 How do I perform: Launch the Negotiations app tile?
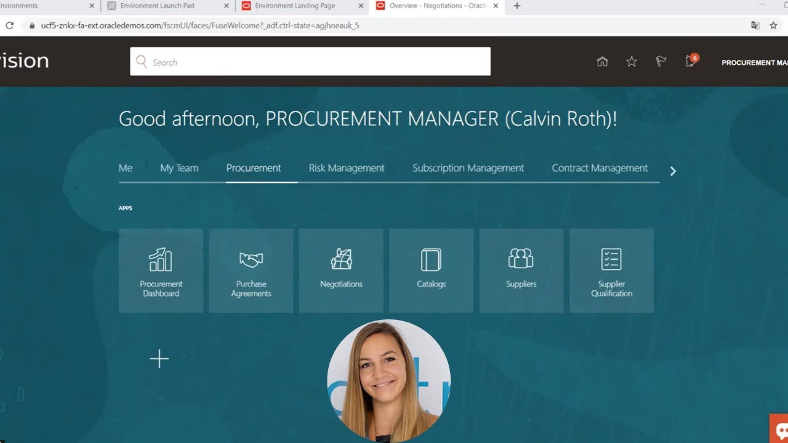point(341,271)
